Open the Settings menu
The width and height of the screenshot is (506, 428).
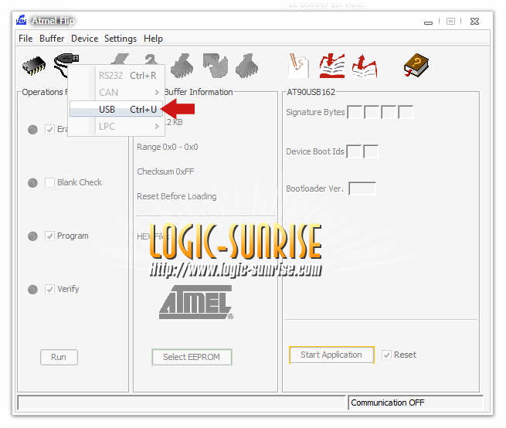121,39
